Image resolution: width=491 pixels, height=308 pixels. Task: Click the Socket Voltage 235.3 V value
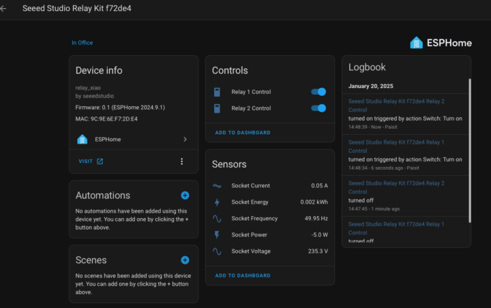point(318,251)
